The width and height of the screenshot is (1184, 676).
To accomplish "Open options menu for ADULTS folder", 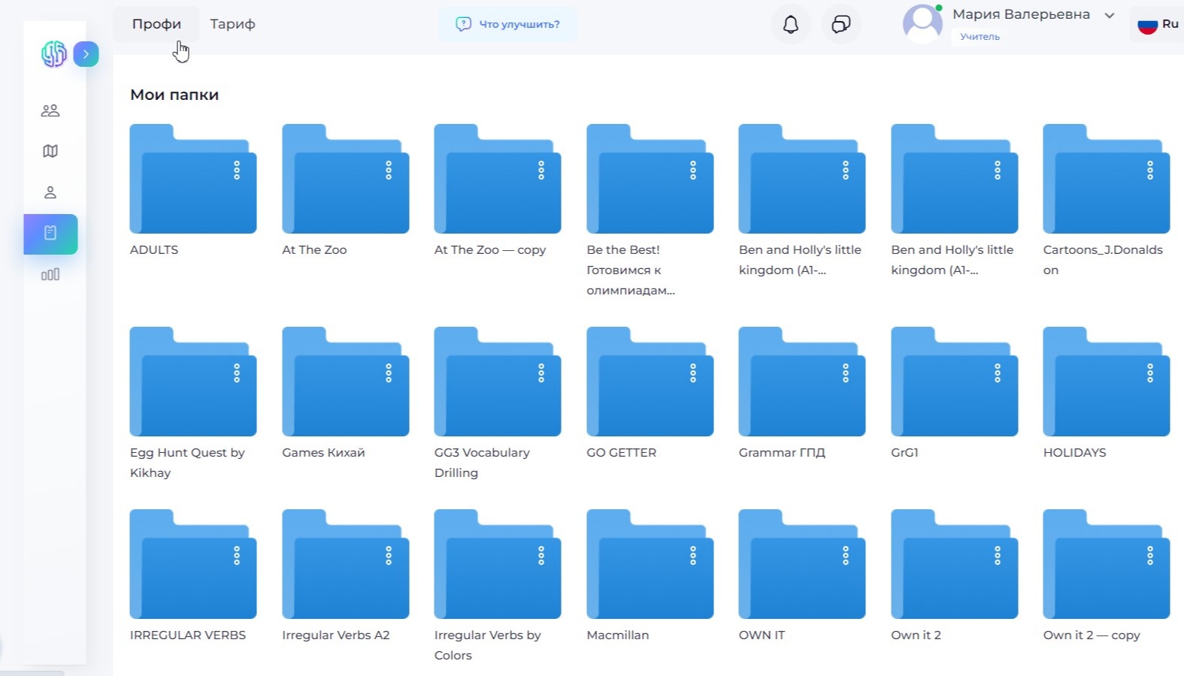I will [237, 171].
